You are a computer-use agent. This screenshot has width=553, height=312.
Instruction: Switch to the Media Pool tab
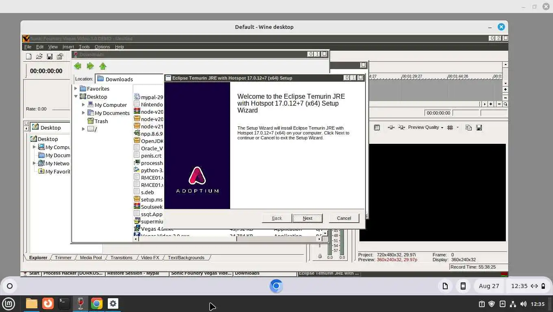[x=91, y=258]
